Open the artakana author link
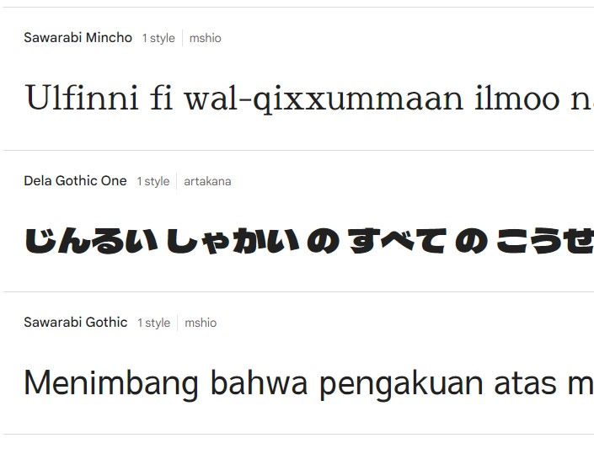This screenshot has height=454, width=594. (x=207, y=181)
